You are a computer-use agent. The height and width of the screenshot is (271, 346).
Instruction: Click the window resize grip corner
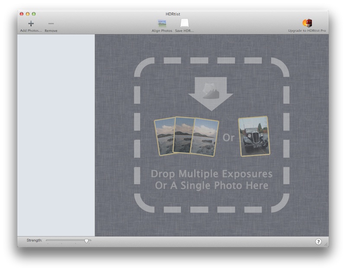click(x=326, y=245)
